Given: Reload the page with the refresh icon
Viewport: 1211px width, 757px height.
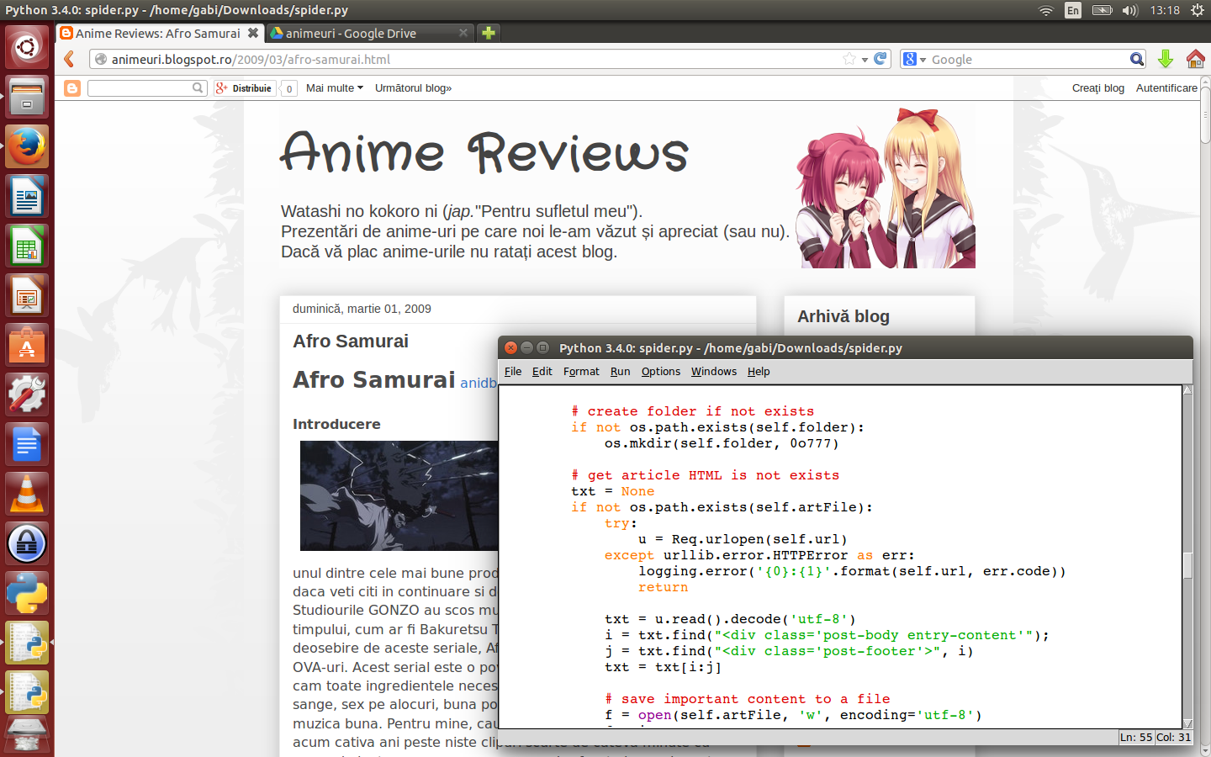Looking at the screenshot, I should pyautogui.click(x=880, y=59).
